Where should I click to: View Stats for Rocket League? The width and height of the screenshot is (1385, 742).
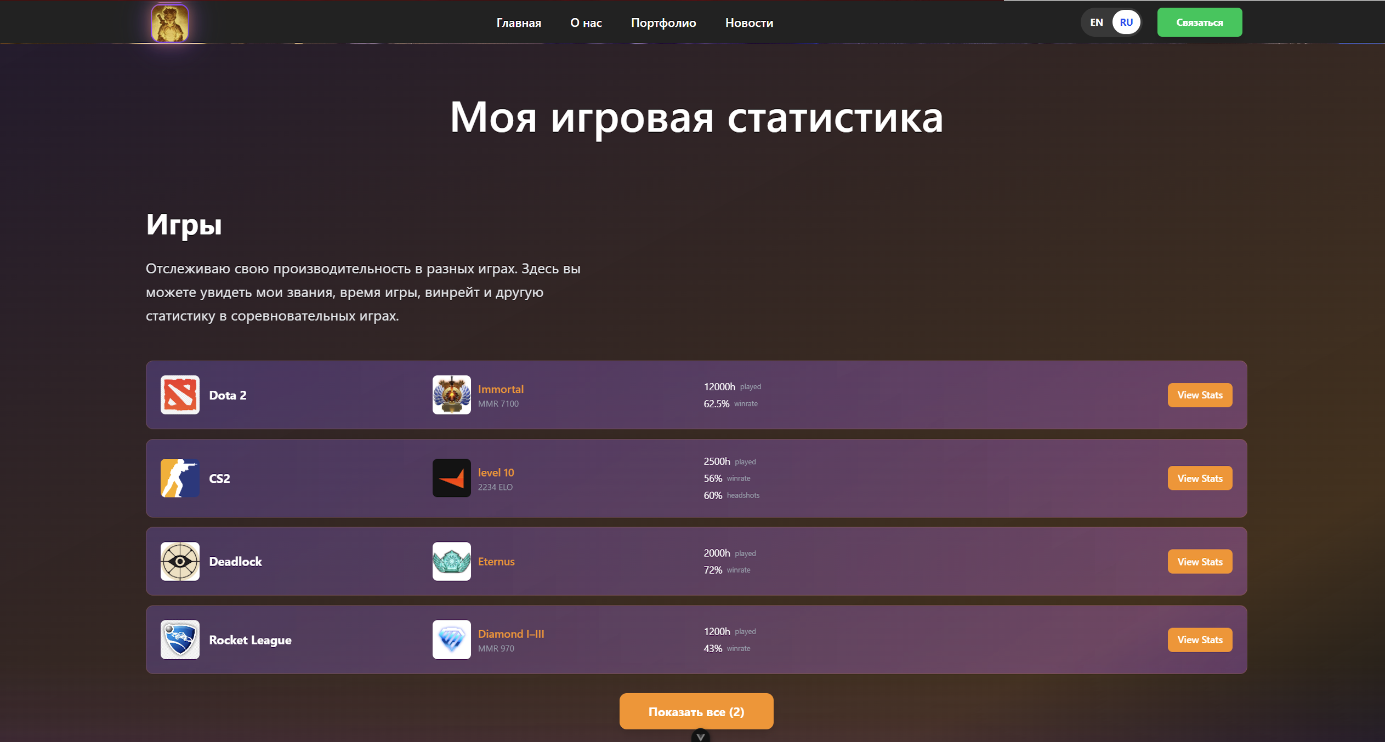pos(1200,640)
